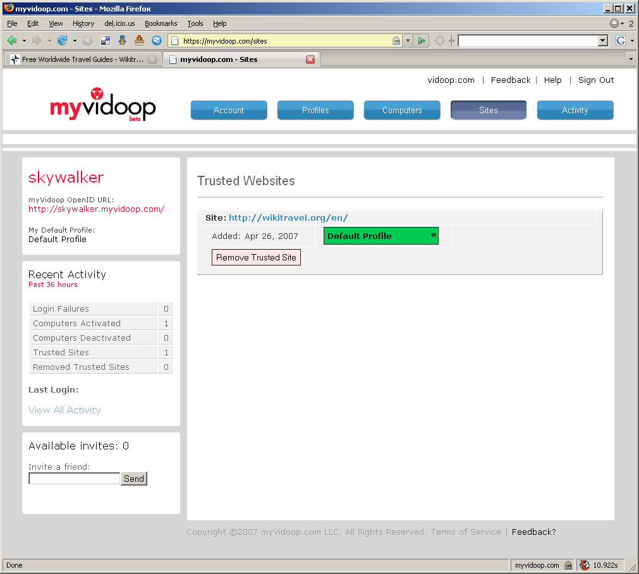Screen dimensions: 639x574
Task: Expand the address bar URL history dropdown
Action: pos(408,40)
